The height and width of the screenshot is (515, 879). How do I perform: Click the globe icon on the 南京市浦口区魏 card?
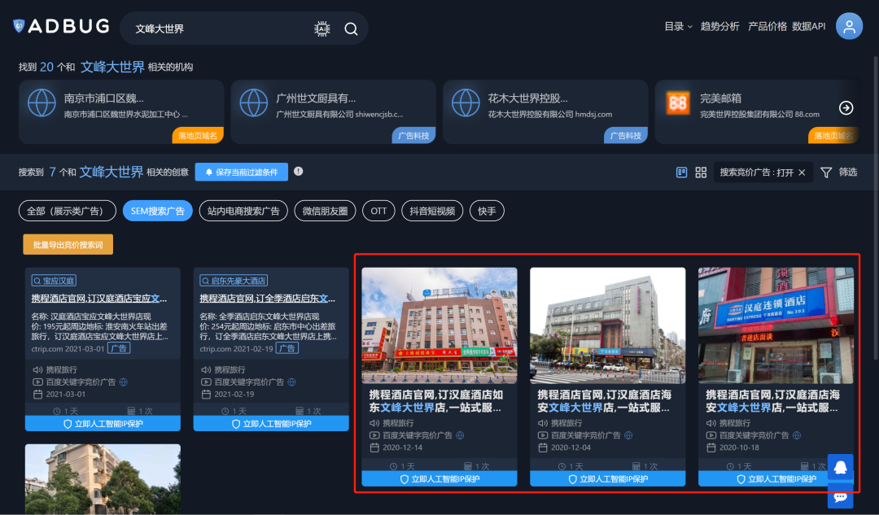tap(42, 103)
